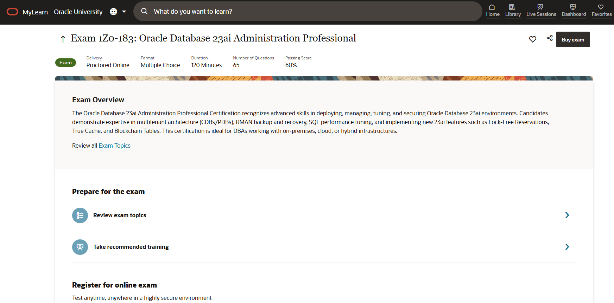Viewport: 614px width, 303px height.
Task: Click the 'Test anytime, anywhere' description line
Action: pyautogui.click(x=142, y=298)
